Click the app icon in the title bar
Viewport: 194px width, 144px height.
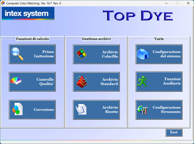click(x=3, y=3)
